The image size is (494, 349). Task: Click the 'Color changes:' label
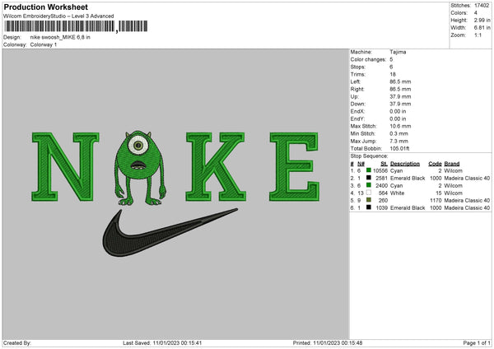coord(368,59)
